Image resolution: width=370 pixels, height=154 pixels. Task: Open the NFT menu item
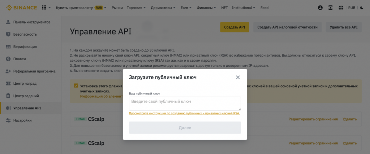click(x=224, y=8)
